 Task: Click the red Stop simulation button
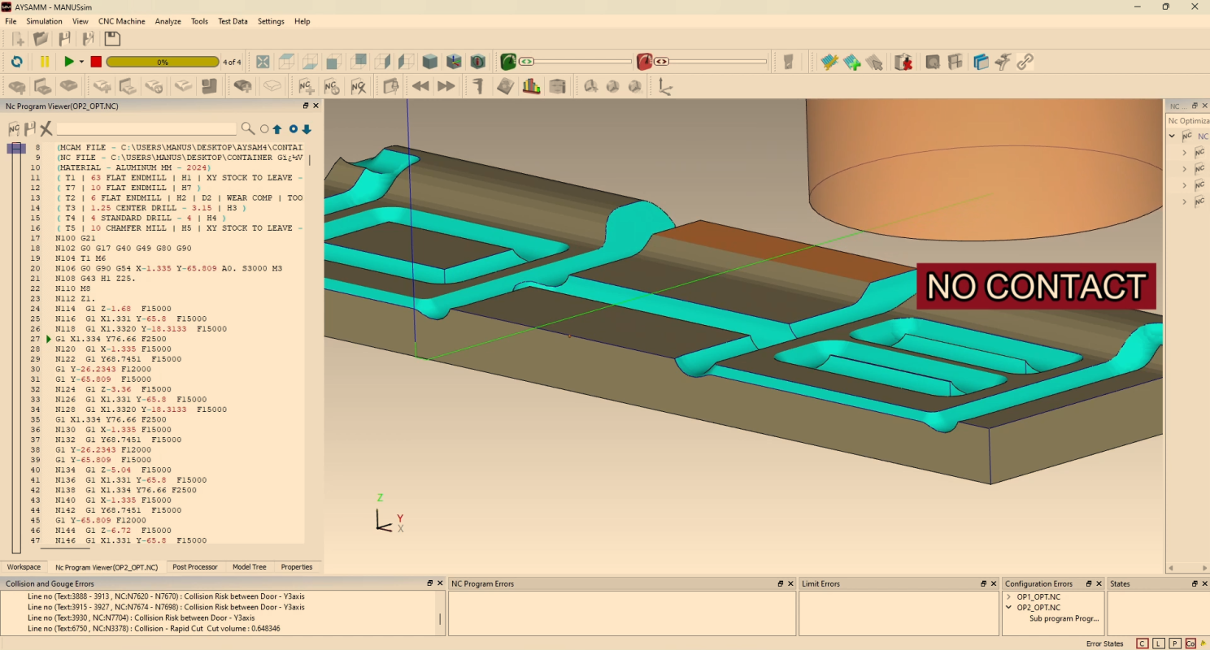click(96, 62)
